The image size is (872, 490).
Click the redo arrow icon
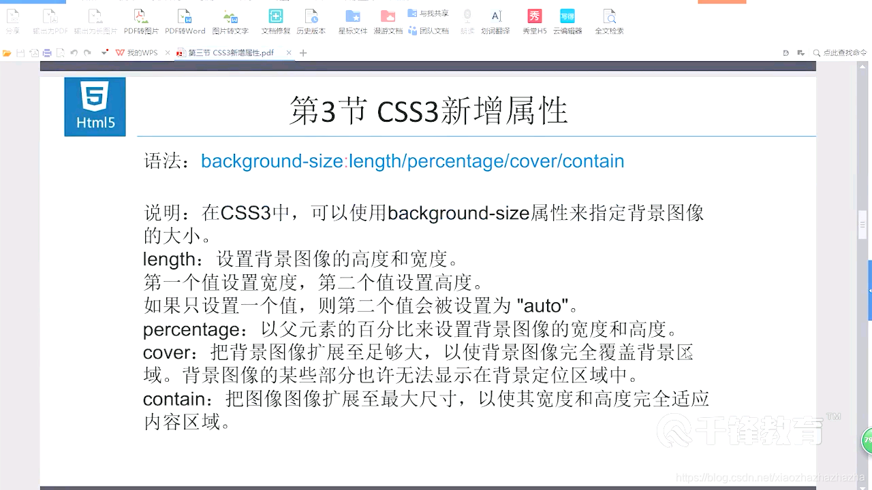87,52
